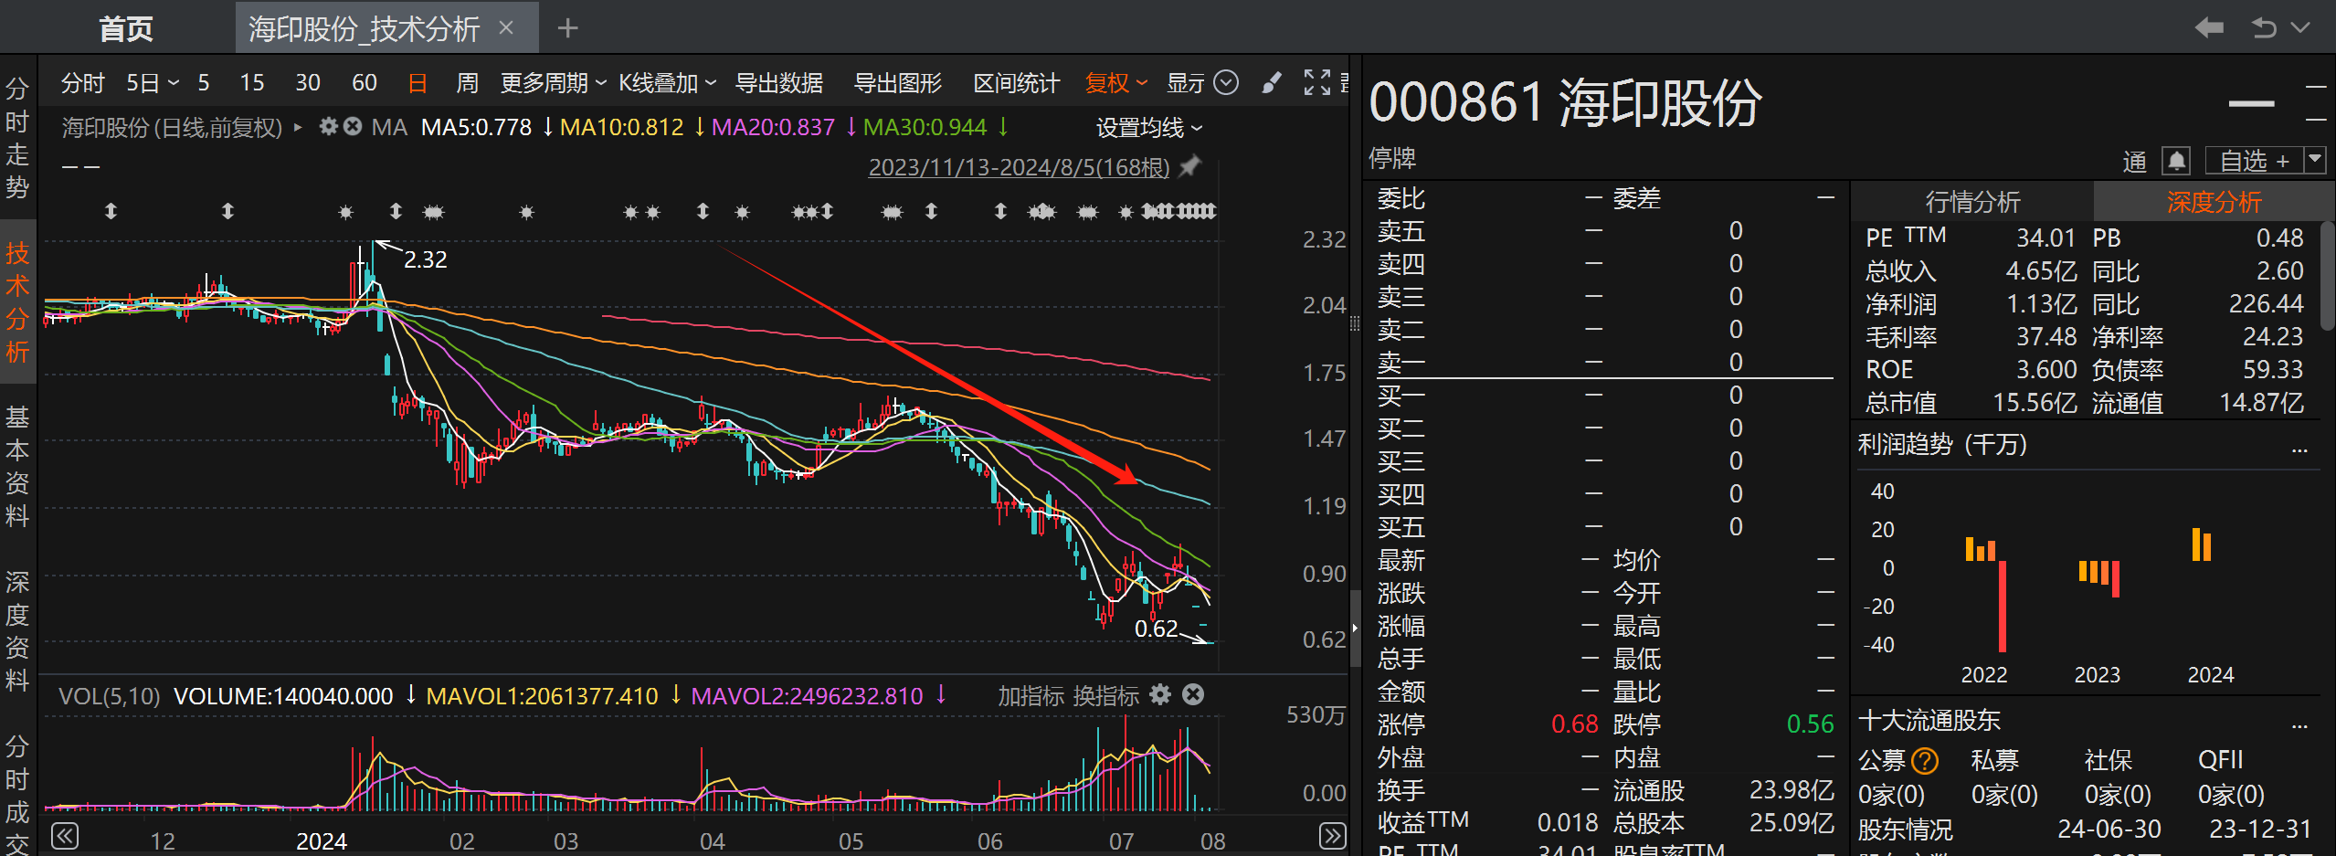The width and height of the screenshot is (2336, 856).
Task: Remove the MA indicator with X icon
Action: click(x=353, y=127)
